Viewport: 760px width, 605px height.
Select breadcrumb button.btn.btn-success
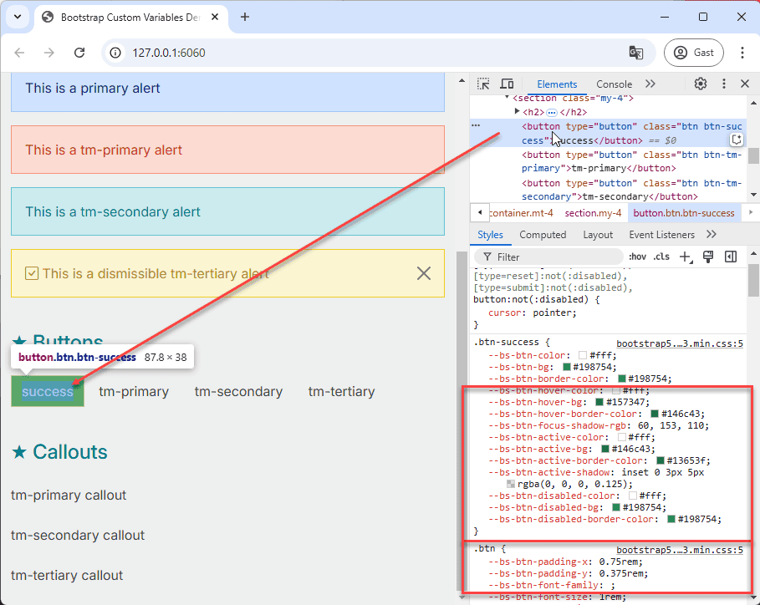click(683, 213)
